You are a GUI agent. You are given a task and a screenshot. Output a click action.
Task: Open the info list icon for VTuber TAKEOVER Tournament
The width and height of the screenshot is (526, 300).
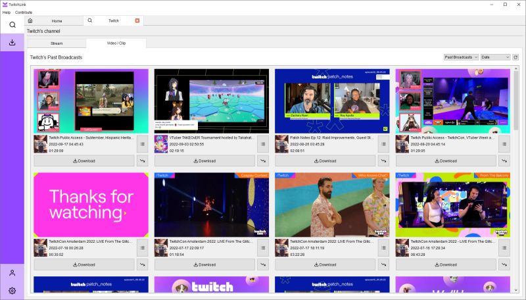(263, 144)
